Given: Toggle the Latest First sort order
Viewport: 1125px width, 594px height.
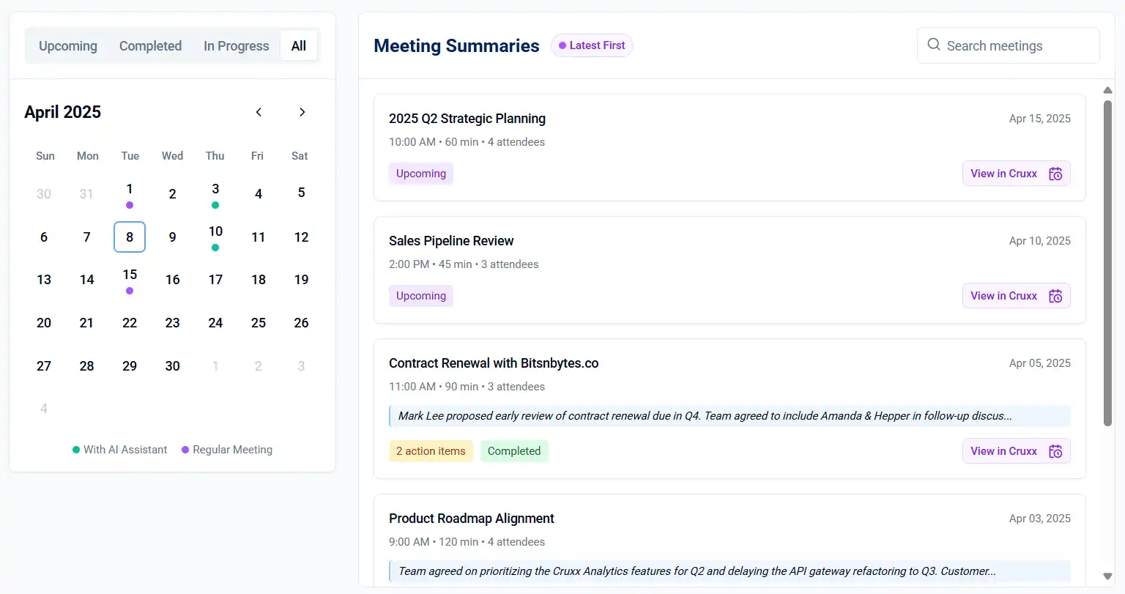Looking at the screenshot, I should click(x=592, y=45).
